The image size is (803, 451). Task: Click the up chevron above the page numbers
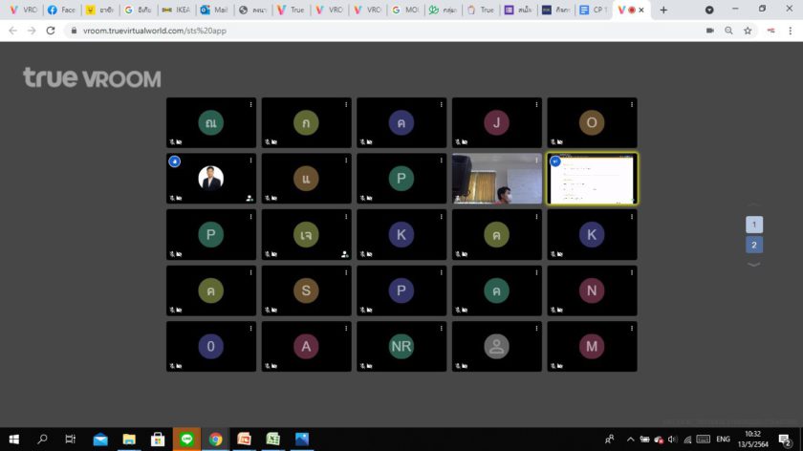coord(754,206)
